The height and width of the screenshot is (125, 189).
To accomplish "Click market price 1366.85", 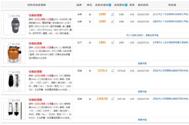I will (x=102, y=99).
